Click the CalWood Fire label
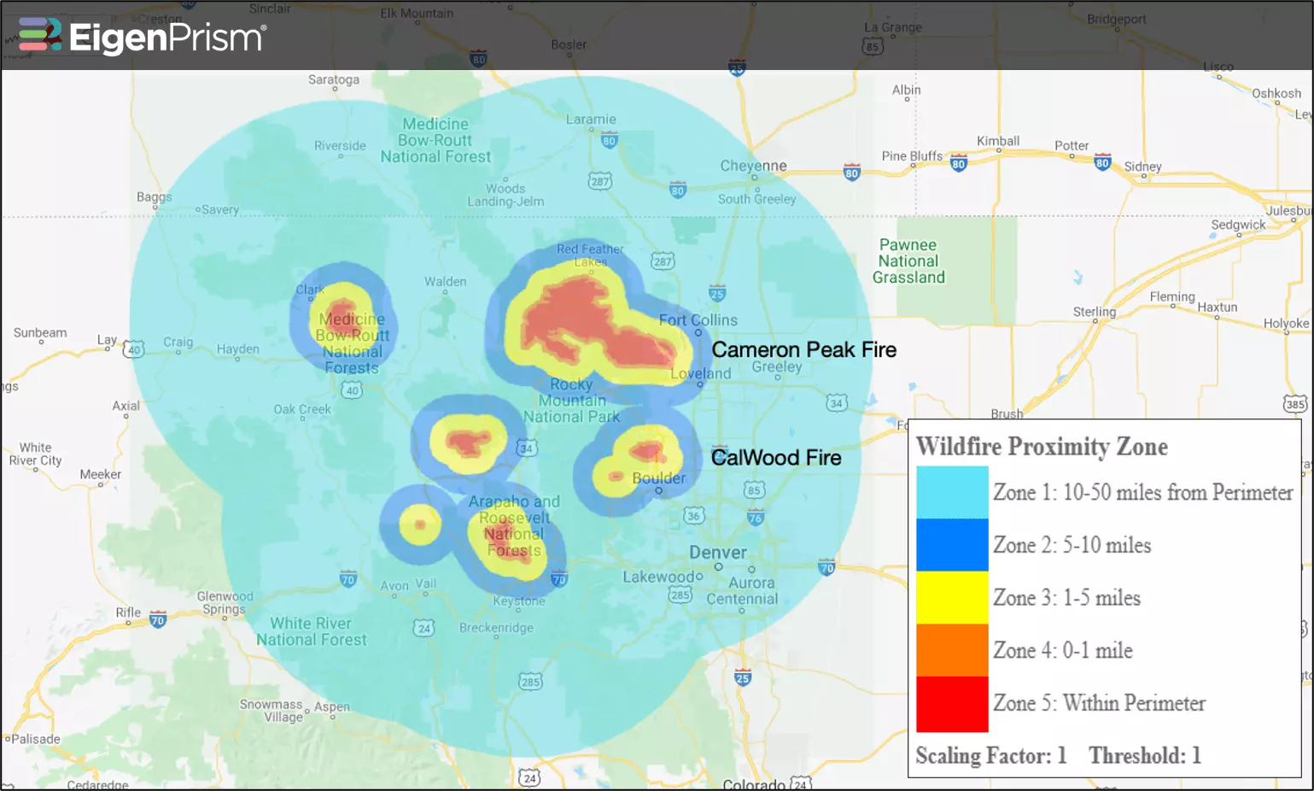1314x791 pixels. (776, 457)
